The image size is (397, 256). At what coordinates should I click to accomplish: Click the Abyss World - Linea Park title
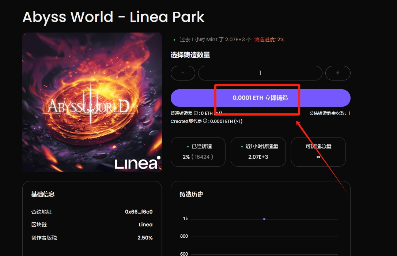point(113,17)
